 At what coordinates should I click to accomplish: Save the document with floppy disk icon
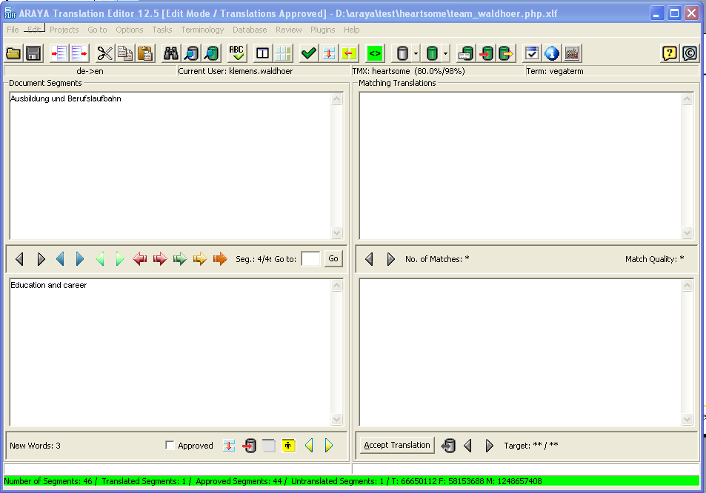click(33, 53)
